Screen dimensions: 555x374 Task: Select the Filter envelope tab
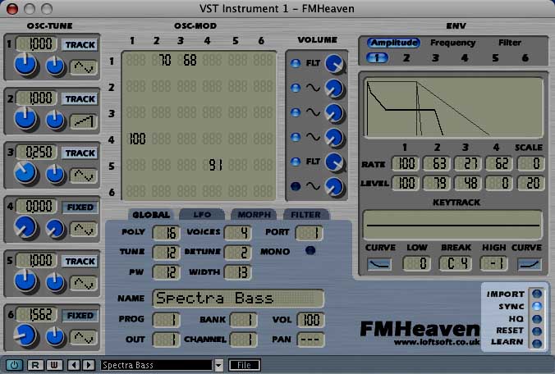[510, 43]
